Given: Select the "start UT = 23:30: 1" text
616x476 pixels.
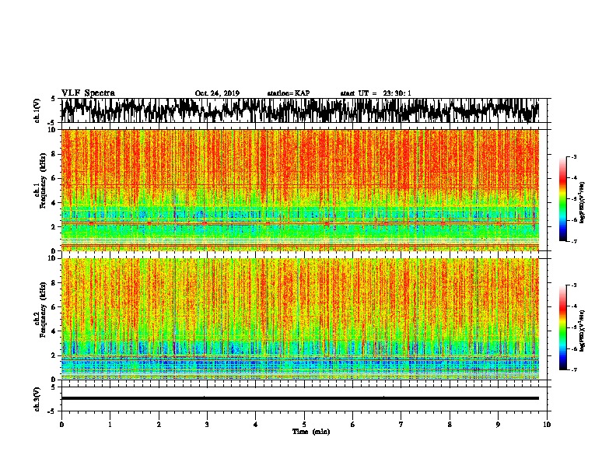Looking at the screenshot, I should [376, 93].
